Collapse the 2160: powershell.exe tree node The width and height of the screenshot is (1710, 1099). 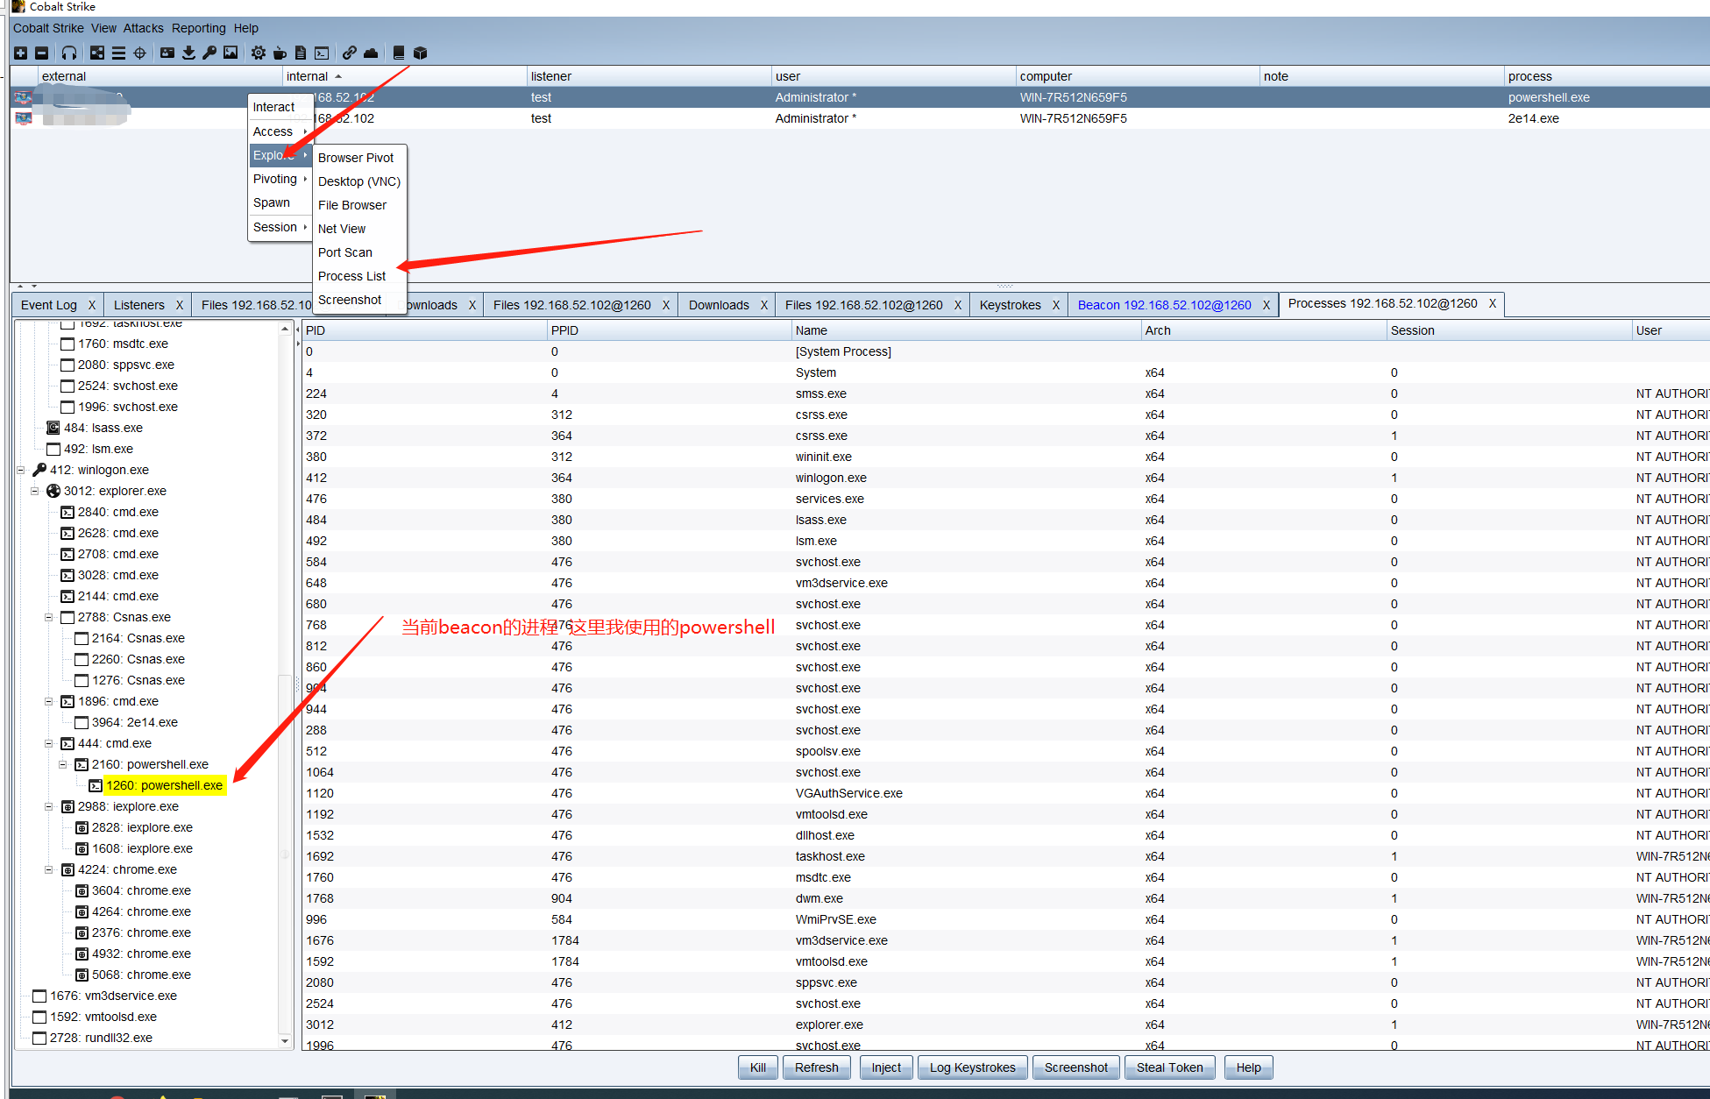tap(63, 764)
